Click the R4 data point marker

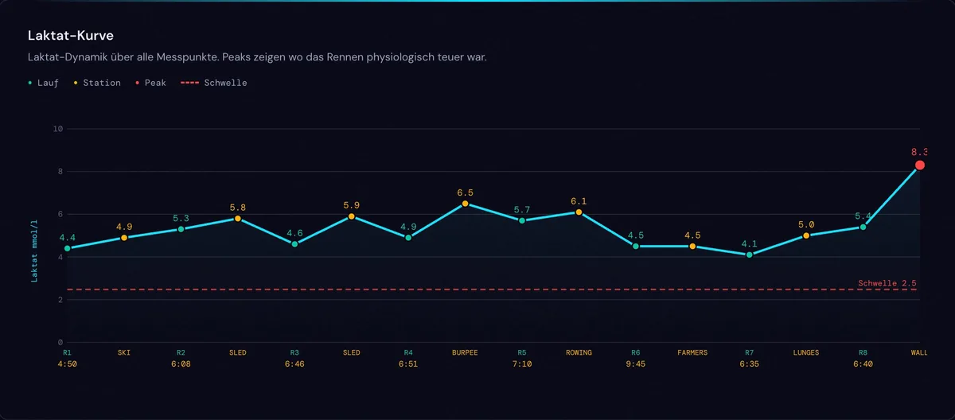408,238
